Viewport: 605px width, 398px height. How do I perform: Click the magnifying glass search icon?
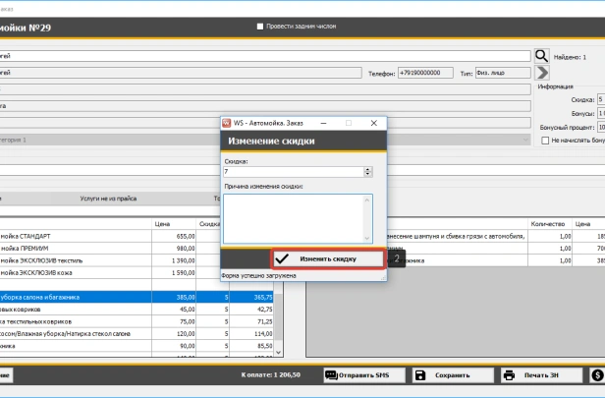[541, 57]
